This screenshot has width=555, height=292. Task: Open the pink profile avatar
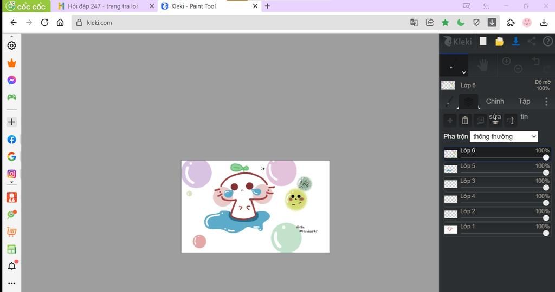527,23
